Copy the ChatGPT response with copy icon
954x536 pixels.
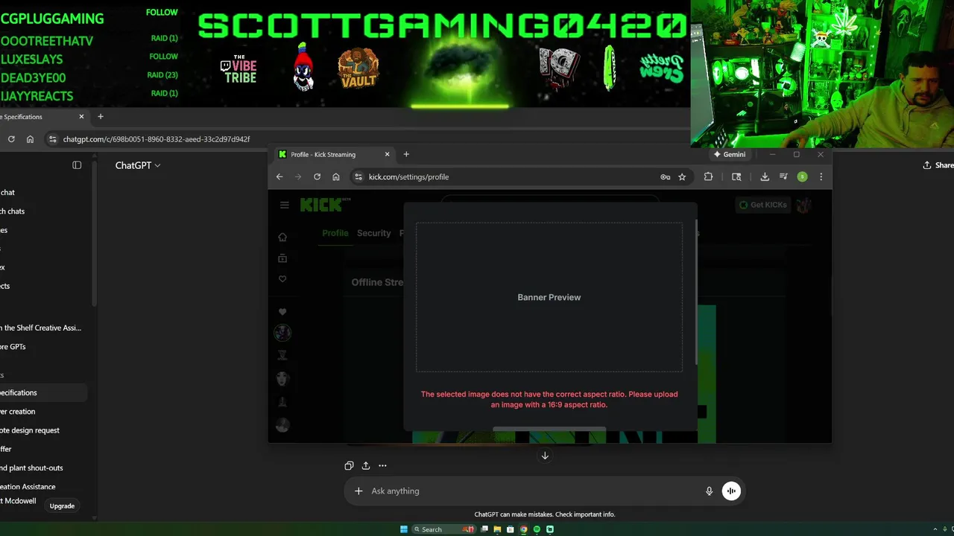click(349, 465)
